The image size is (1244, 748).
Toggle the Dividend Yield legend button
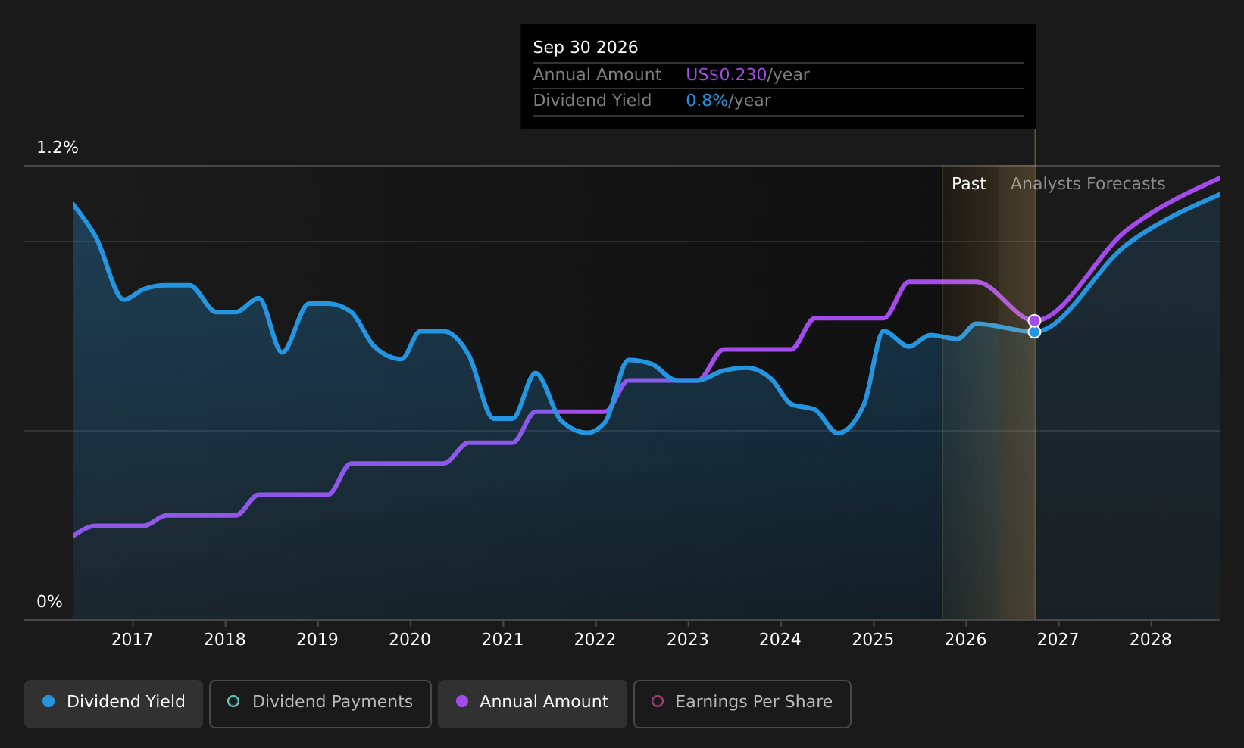click(114, 703)
